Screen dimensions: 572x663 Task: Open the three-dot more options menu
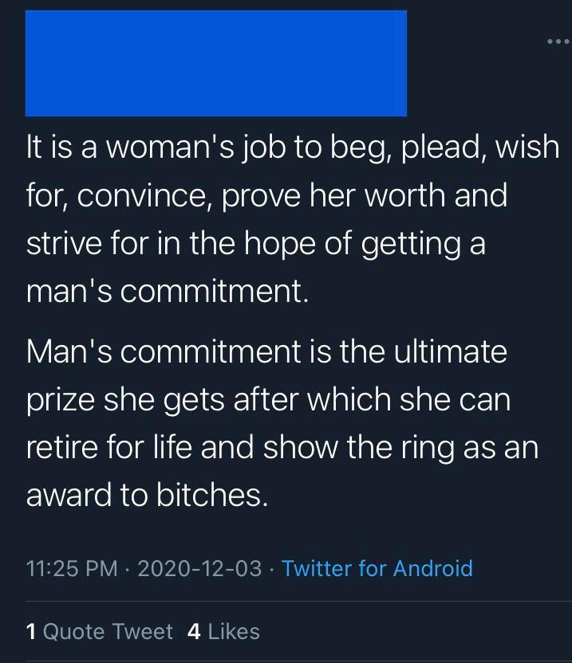point(557,39)
